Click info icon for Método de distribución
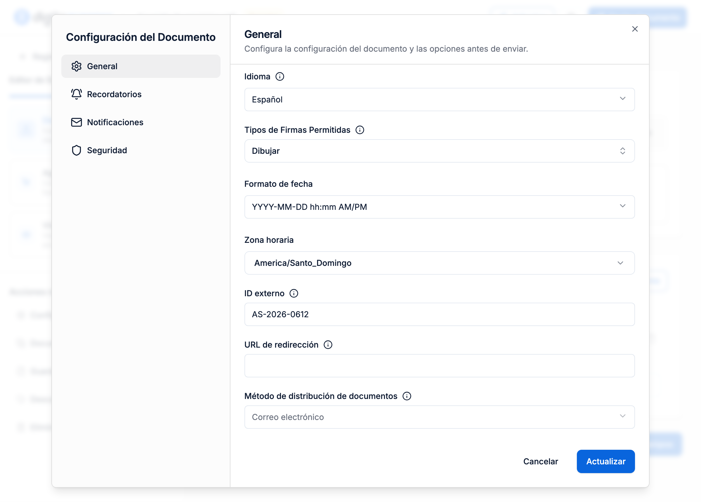Screen dimensions: 701x502 (407, 396)
